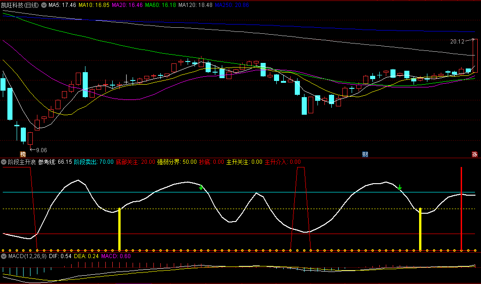The width and height of the screenshot is (481, 284).
Task: Select the last tall red limit-up candlestick
Action: (x=475, y=56)
